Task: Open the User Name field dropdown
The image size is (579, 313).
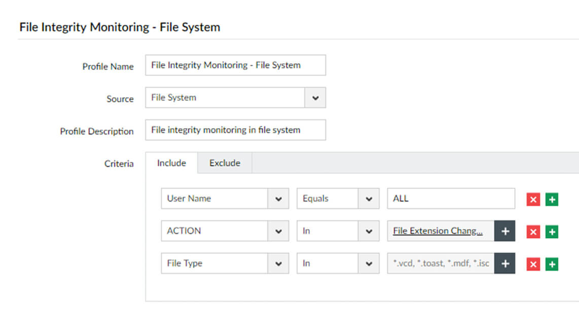Action: (278, 199)
